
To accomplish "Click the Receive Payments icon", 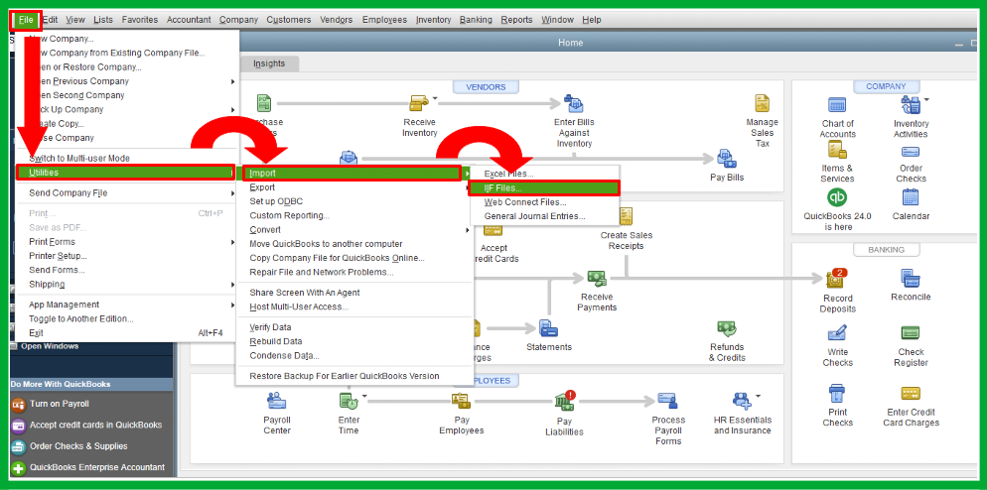I will [x=596, y=278].
